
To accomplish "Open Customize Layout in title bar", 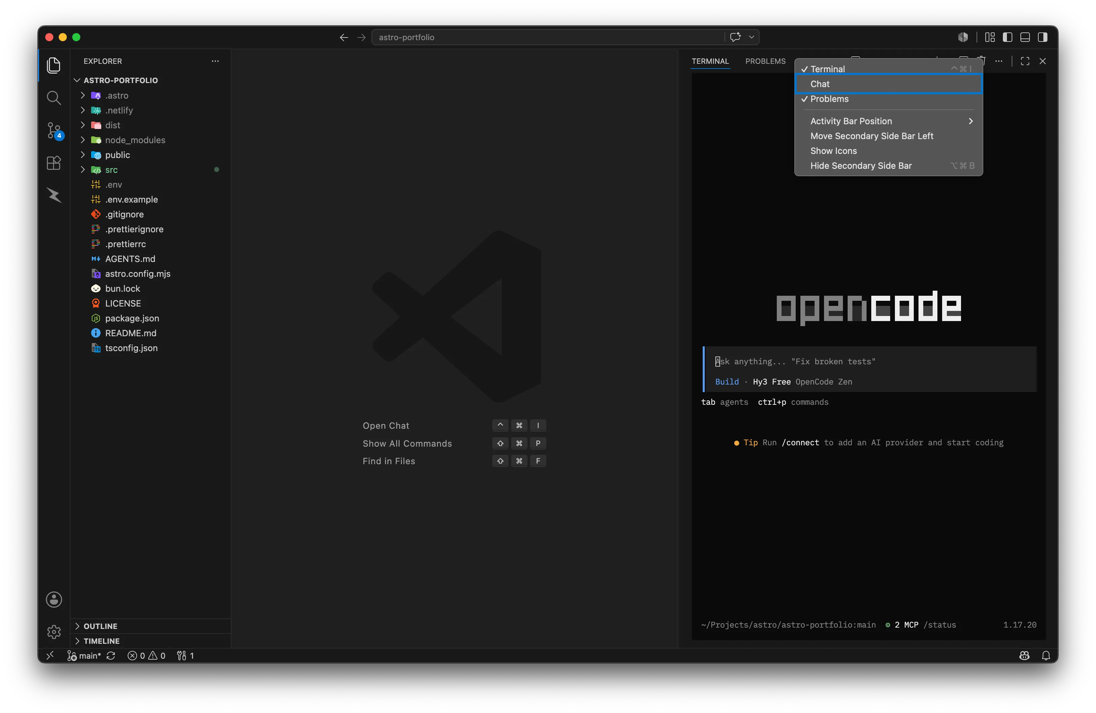I will pyautogui.click(x=990, y=37).
